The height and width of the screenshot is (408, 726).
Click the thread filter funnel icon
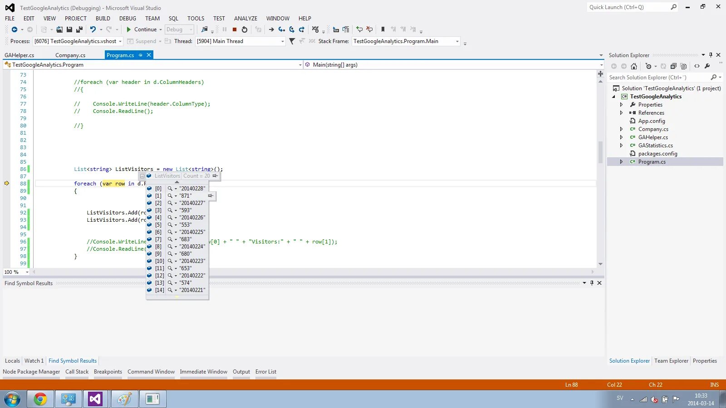(292, 41)
